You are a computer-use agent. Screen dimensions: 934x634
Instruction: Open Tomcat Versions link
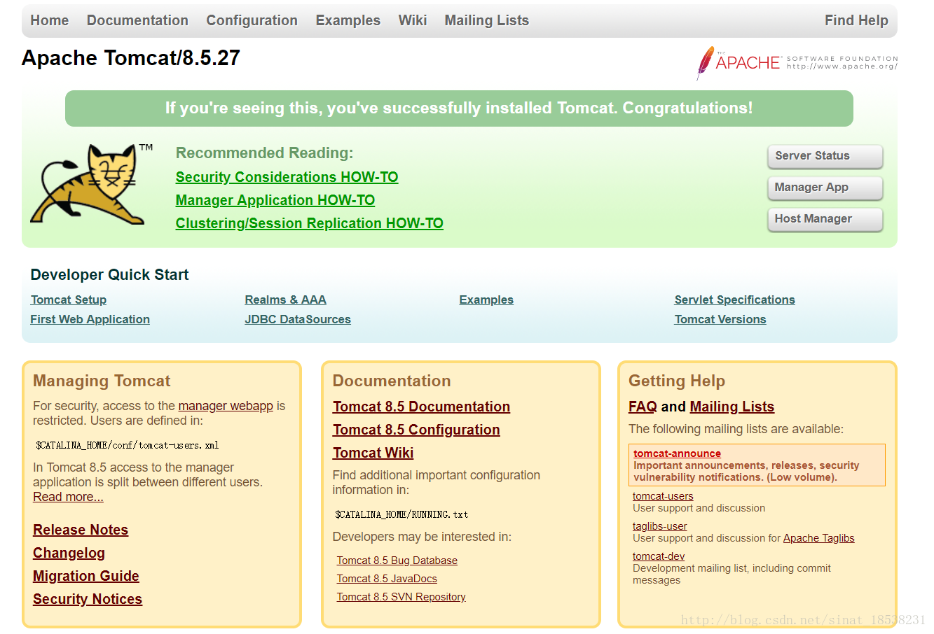tap(720, 319)
